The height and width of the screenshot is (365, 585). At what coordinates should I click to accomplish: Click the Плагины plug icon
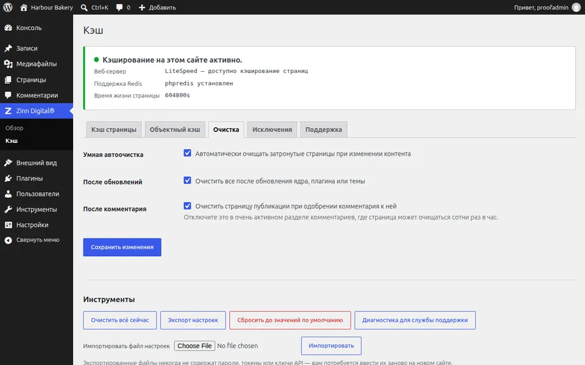[x=8, y=178]
